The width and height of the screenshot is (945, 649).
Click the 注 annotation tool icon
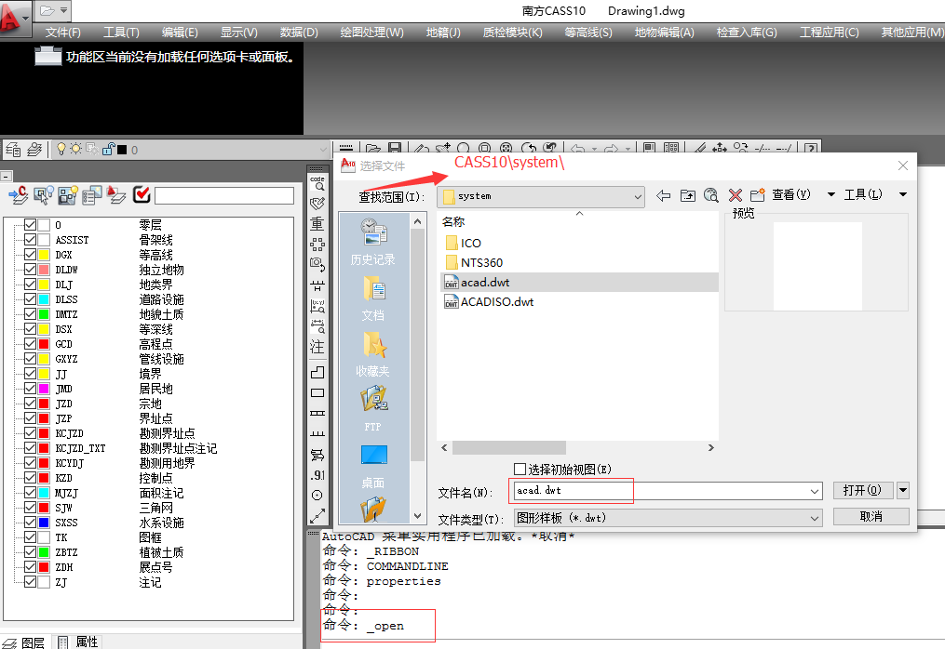[x=317, y=347]
